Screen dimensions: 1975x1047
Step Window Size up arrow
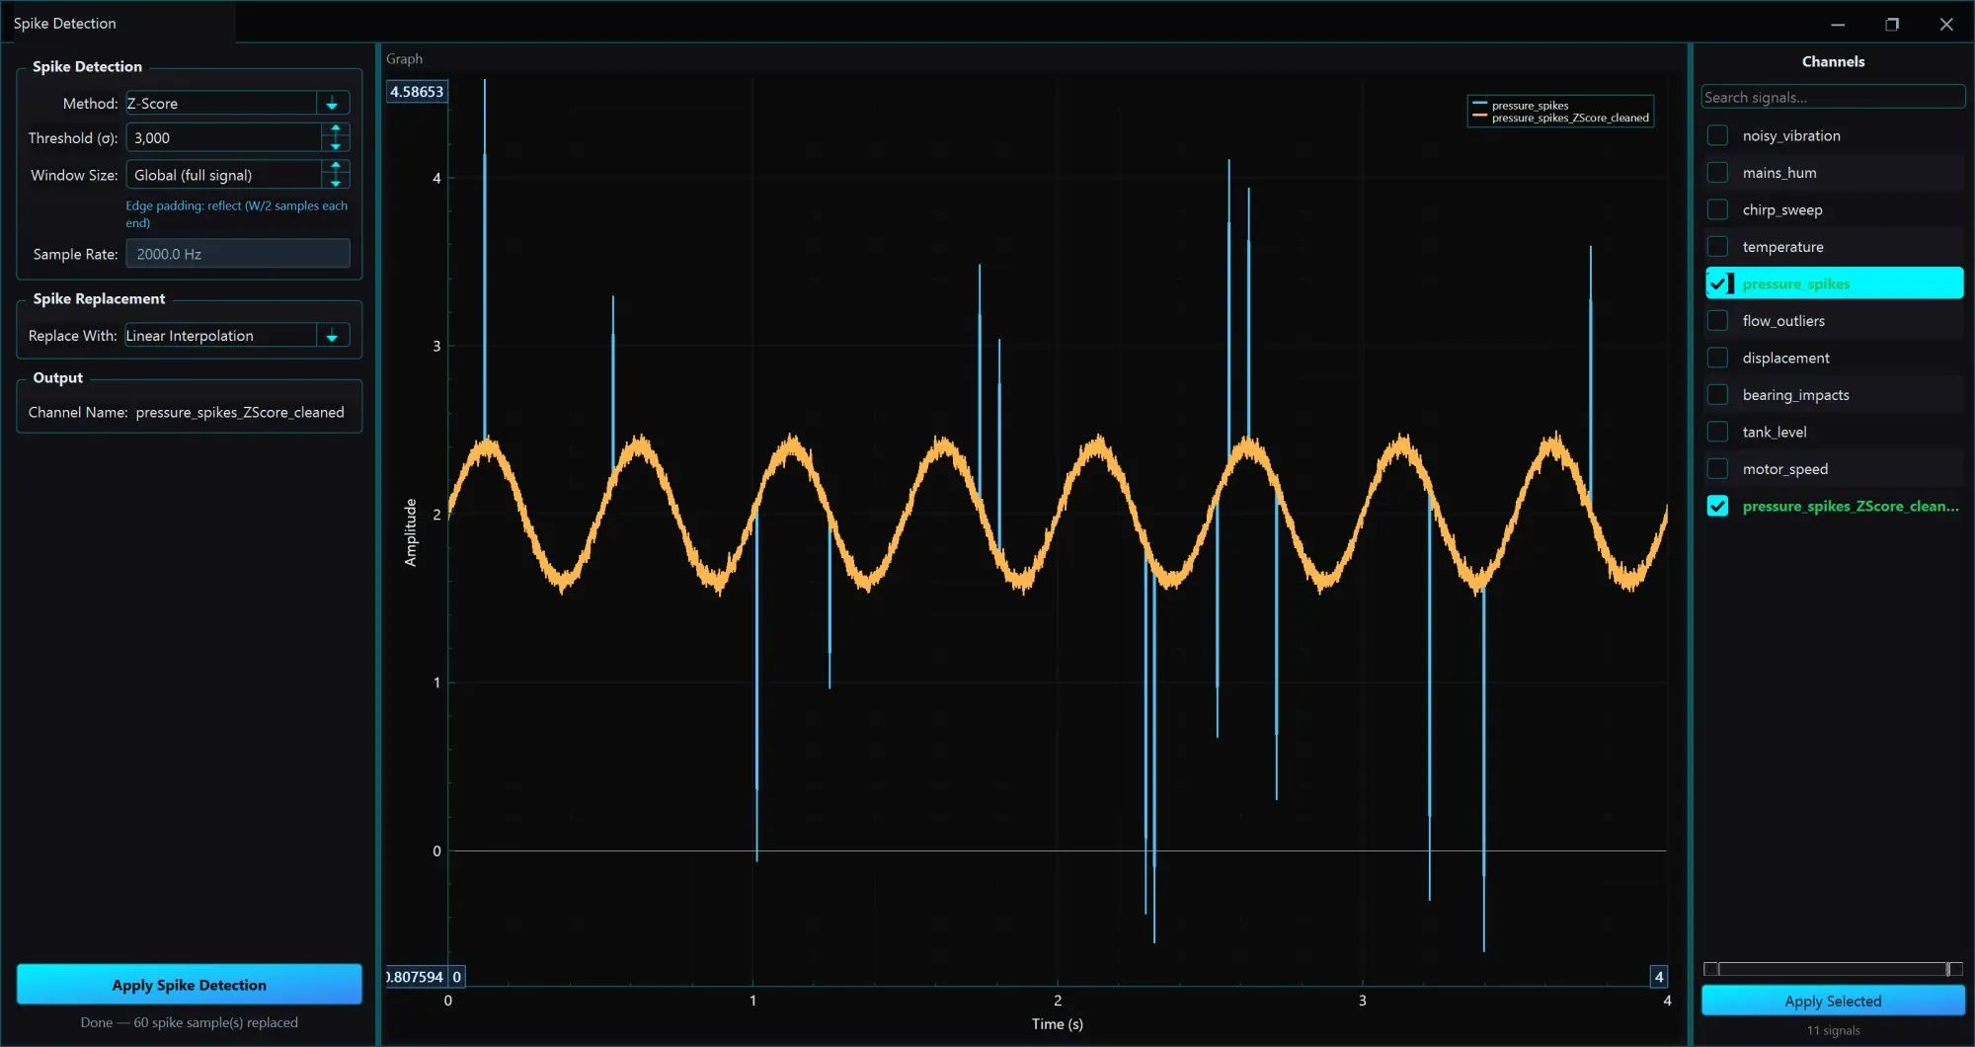(336, 167)
